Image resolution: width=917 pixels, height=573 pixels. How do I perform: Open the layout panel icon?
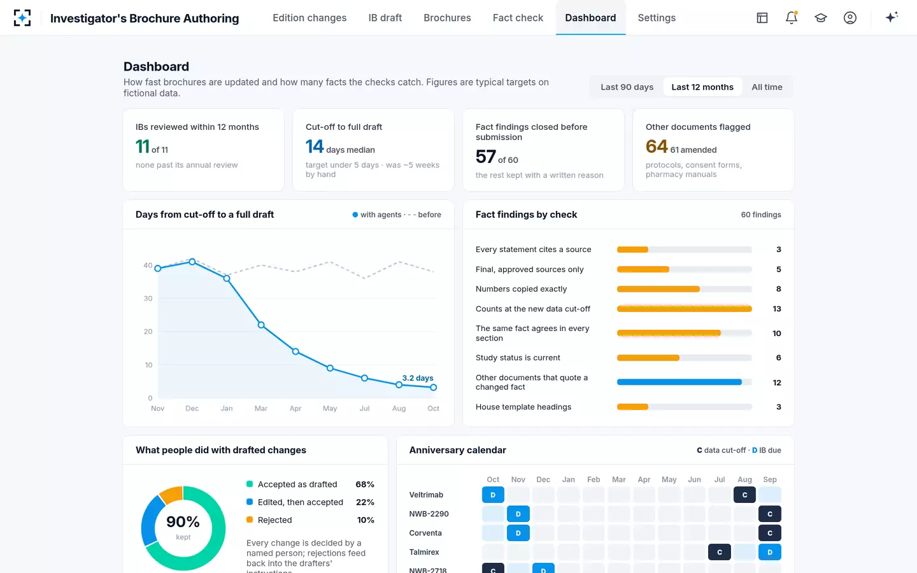click(762, 18)
